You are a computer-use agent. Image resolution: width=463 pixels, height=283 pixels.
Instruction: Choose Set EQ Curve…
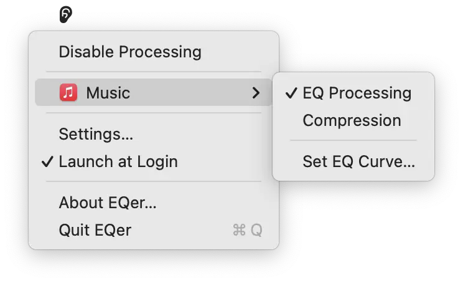pos(358,161)
